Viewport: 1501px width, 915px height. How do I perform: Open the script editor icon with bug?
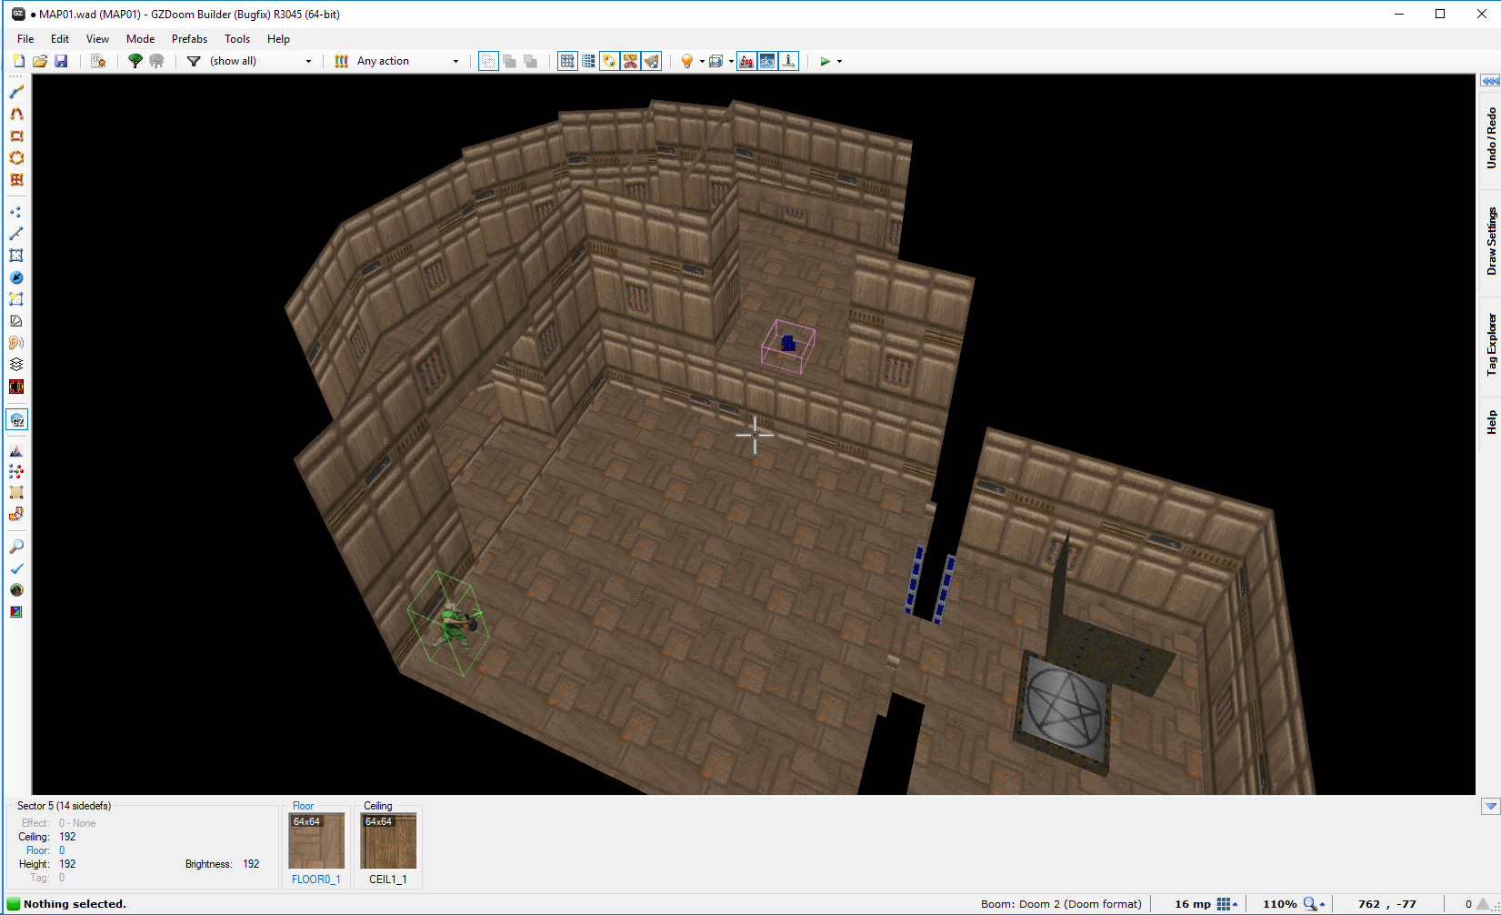click(98, 61)
